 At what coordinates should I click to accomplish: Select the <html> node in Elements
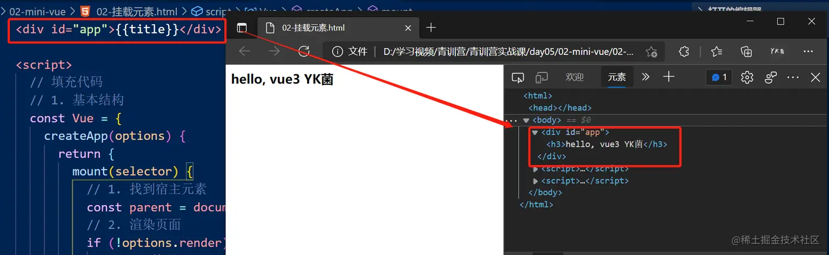pyautogui.click(x=538, y=96)
